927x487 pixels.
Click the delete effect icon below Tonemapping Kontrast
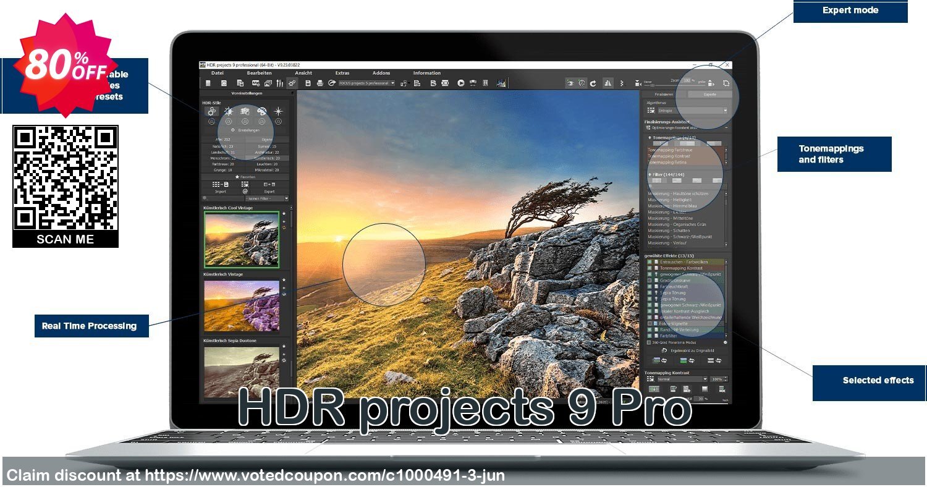(x=722, y=389)
